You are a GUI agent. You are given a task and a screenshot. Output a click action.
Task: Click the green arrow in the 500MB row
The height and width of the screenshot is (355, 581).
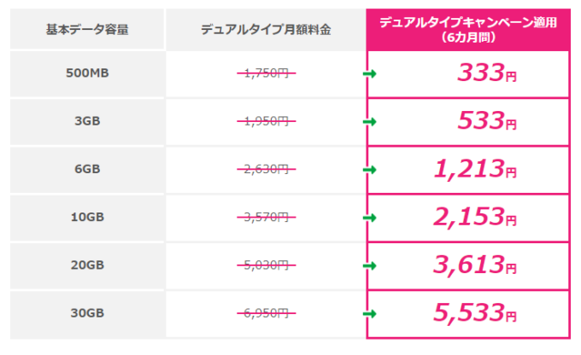coord(369,74)
